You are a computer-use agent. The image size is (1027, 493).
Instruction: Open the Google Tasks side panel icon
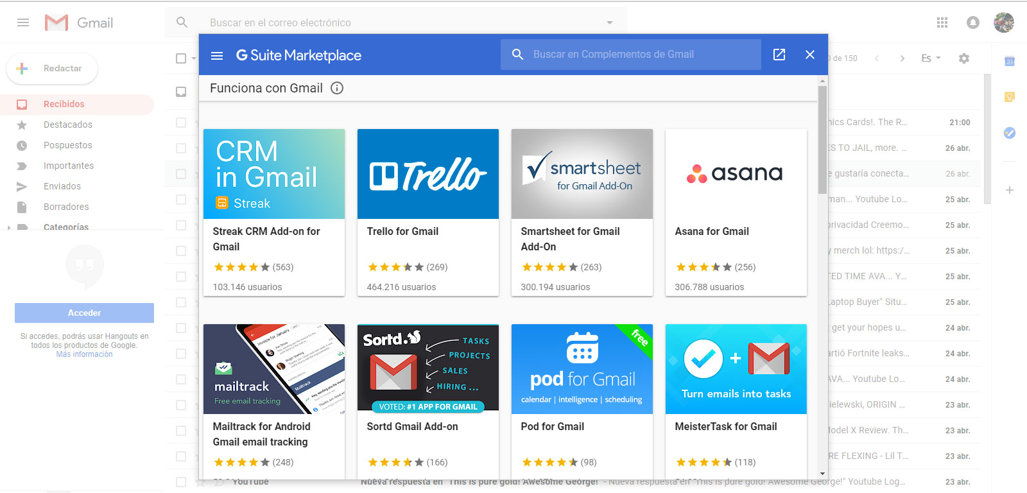pos(1010,133)
